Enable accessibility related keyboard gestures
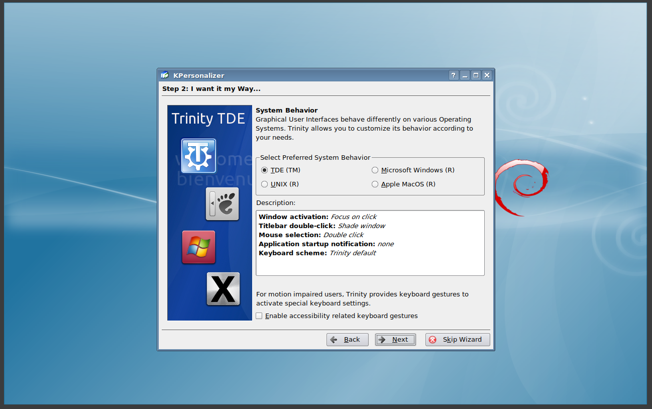 point(259,316)
